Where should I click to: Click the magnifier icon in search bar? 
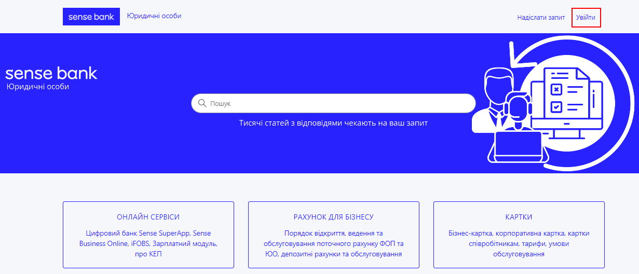[202, 103]
